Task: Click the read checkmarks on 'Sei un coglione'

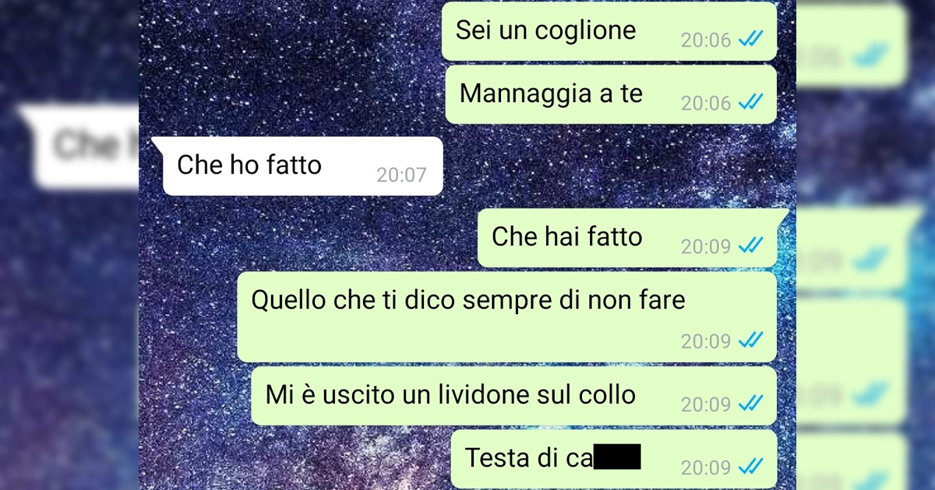Action: click(x=751, y=39)
